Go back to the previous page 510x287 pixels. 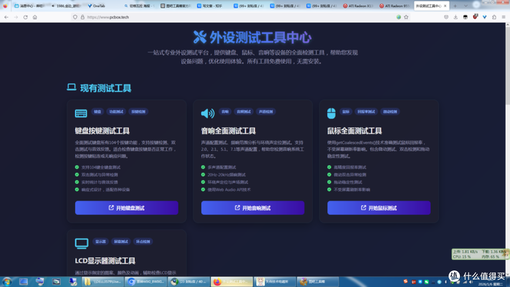coord(6,17)
